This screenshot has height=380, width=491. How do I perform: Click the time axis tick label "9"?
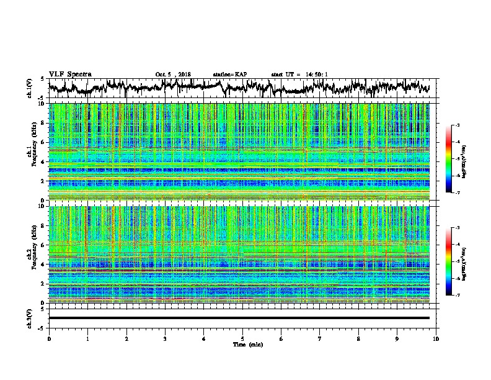(x=397, y=339)
